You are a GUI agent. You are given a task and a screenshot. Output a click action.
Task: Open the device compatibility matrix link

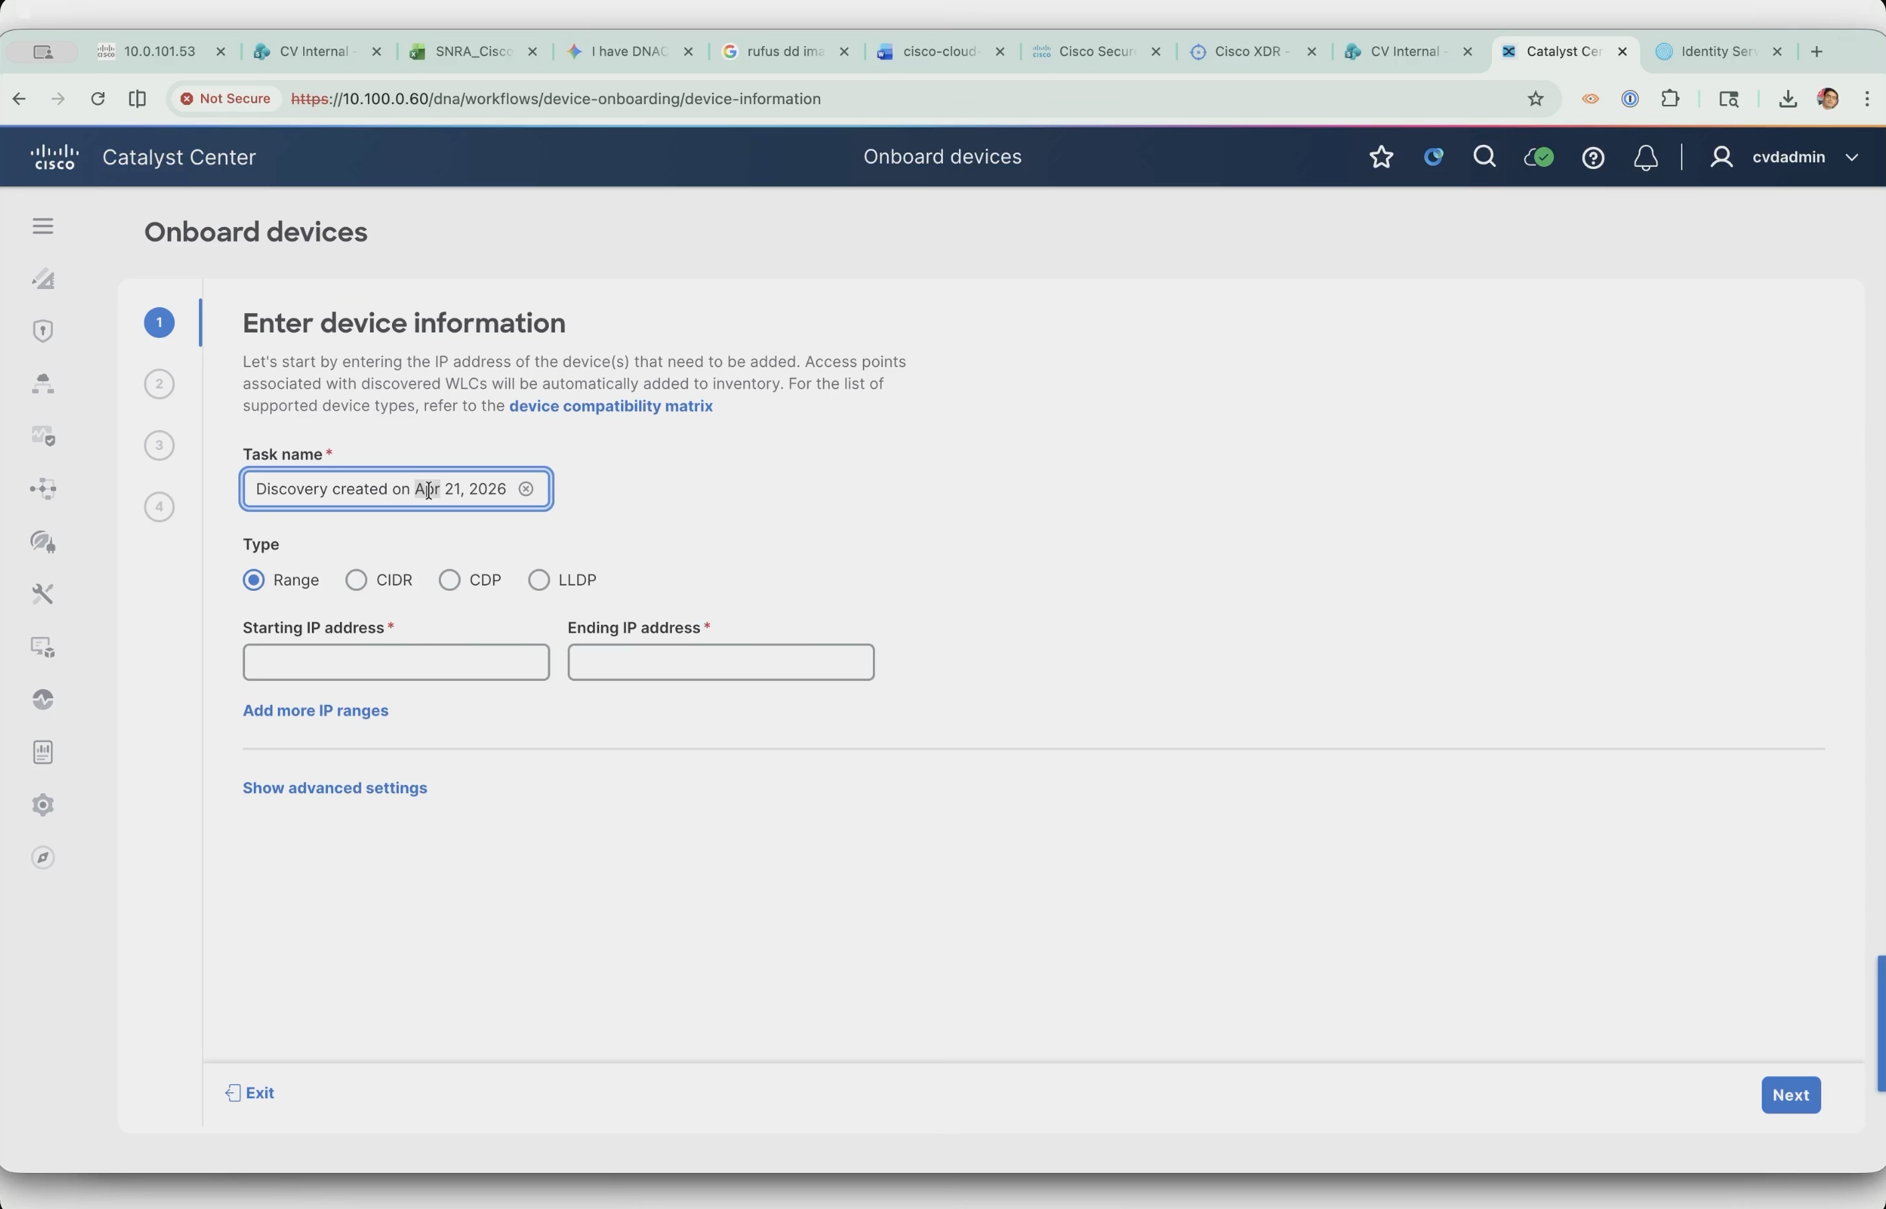tap(611, 406)
